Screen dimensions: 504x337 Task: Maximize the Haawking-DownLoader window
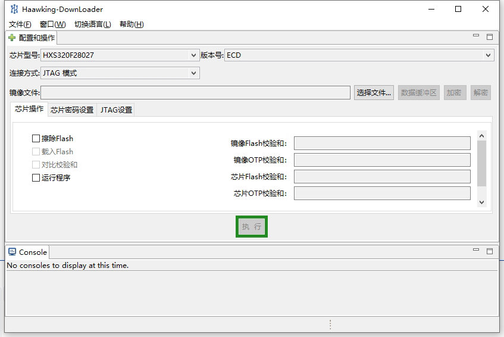[458, 9]
